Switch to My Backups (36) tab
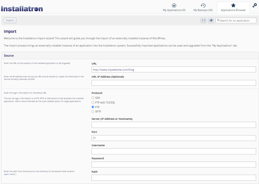The image size is (259, 184). click(203, 8)
